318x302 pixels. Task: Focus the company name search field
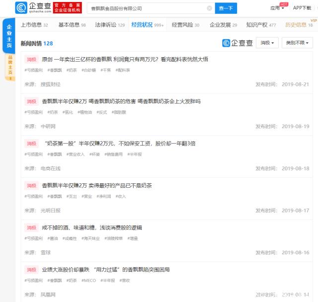pyautogui.click(x=151, y=8)
